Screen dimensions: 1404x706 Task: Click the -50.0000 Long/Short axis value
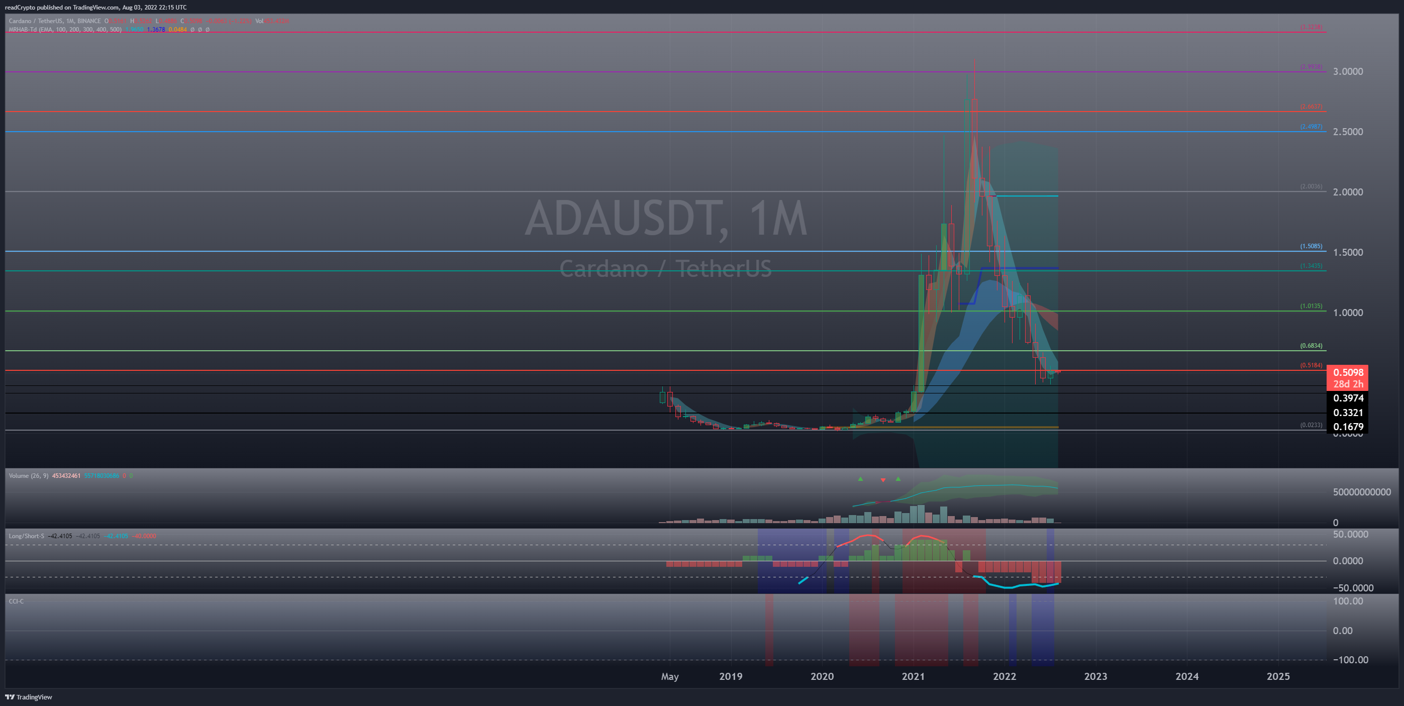1353,588
